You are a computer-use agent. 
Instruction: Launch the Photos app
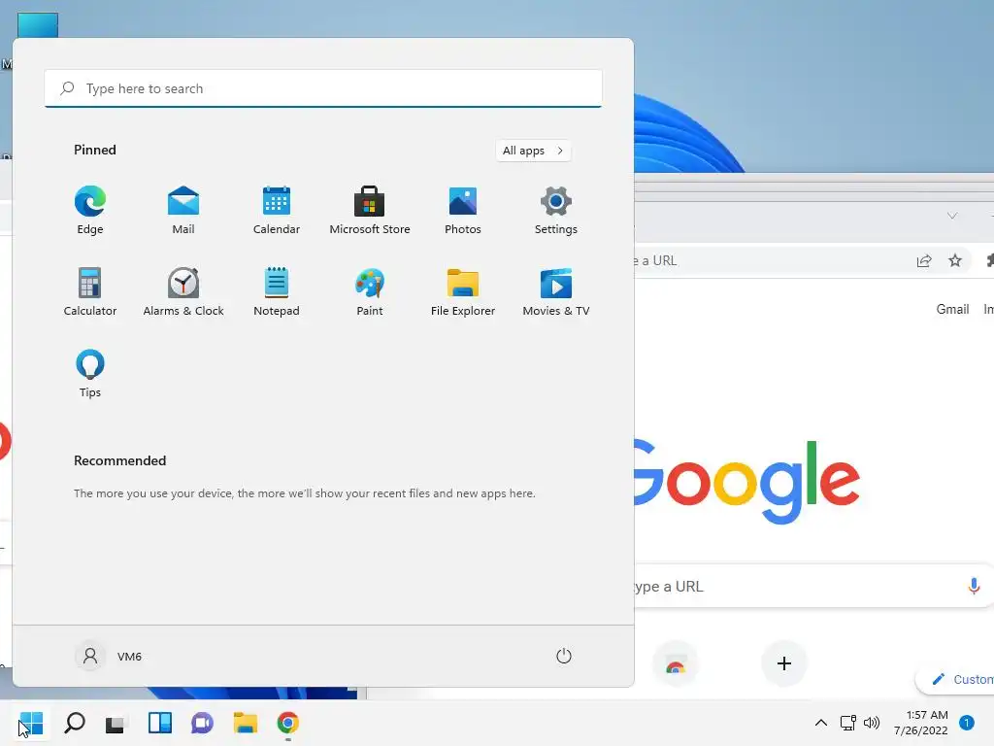463,211
